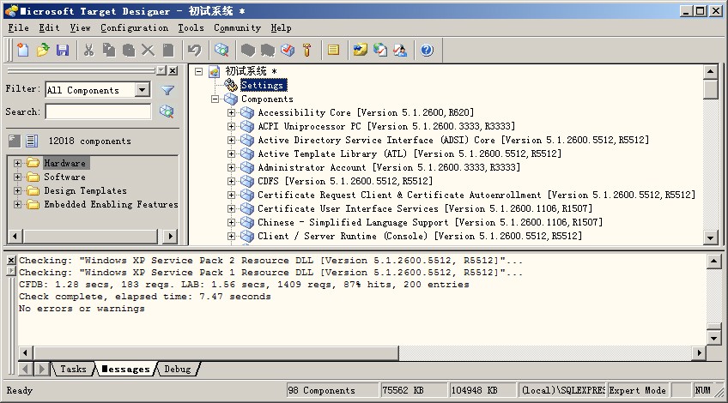Click the folder-with-binoculars toolbar icon

coord(361,50)
